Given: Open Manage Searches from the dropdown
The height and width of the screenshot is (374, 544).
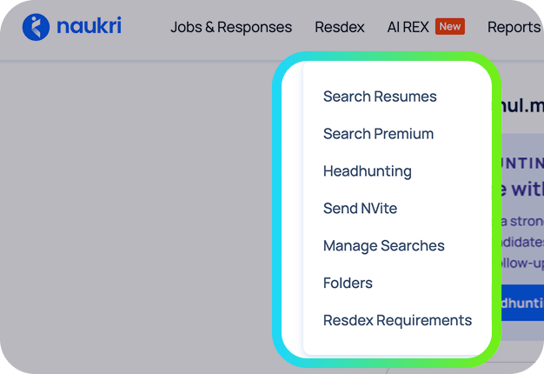Looking at the screenshot, I should (x=384, y=246).
